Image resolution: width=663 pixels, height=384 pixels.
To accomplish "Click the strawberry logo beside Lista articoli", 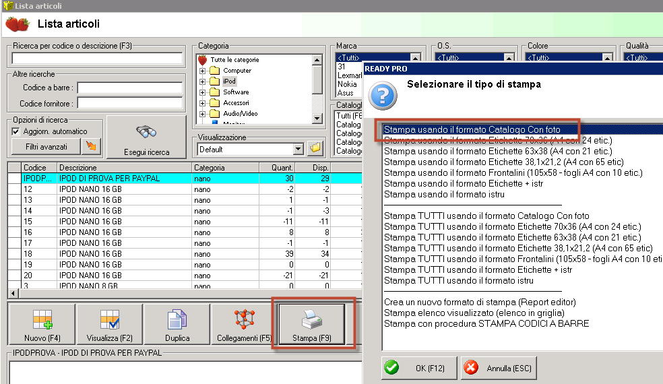I will [x=18, y=24].
